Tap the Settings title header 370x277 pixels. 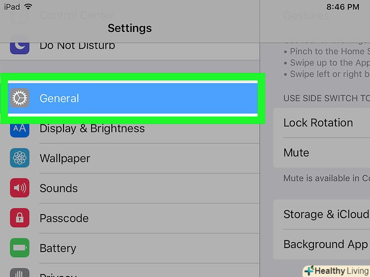[x=130, y=28]
